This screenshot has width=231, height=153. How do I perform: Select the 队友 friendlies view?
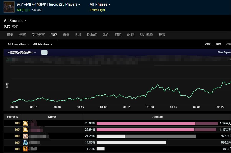(7, 26)
